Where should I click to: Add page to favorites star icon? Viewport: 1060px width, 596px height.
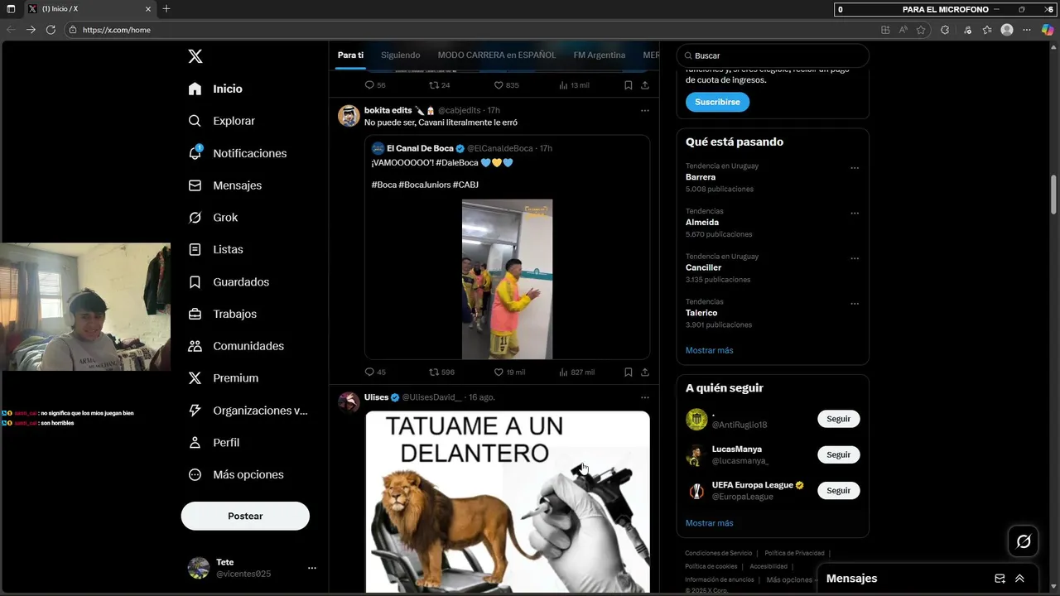click(x=921, y=30)
